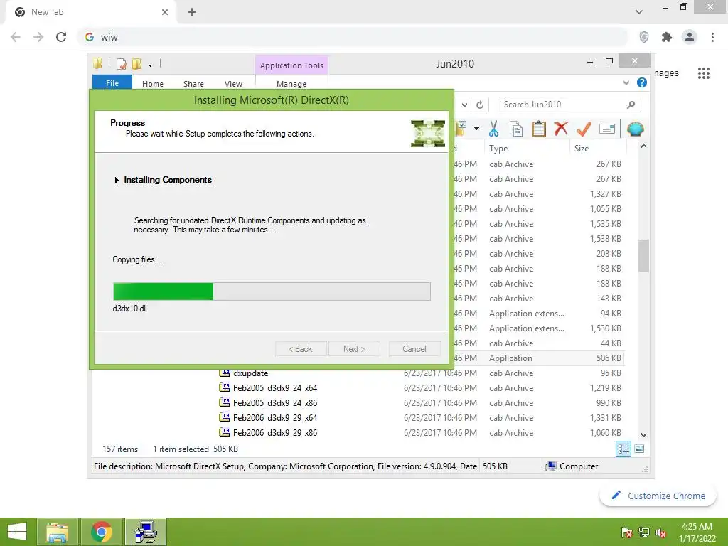This screenshot has width=728, height=546.
Task: Click the Chrome address bar showing wiw
Action: pyautogui.click(x=353, y=37)
